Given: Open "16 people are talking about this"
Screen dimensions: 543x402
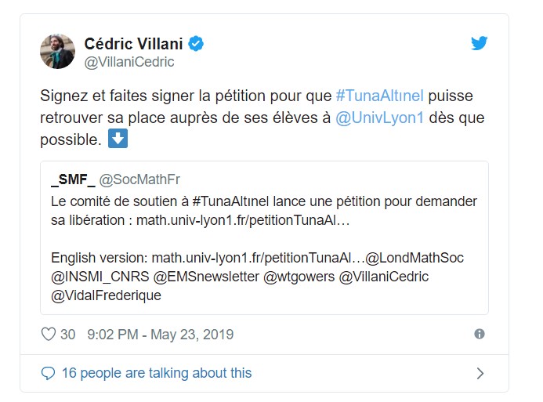Looking at the screenshot, I should click(x=157, y=373).
